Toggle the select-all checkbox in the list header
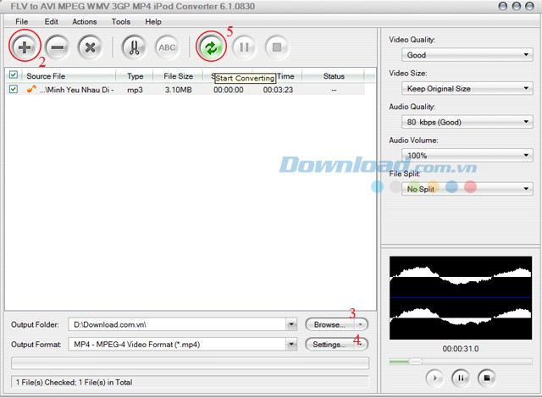542x398 pixels. pyautogui.click(x=14, y=75)
